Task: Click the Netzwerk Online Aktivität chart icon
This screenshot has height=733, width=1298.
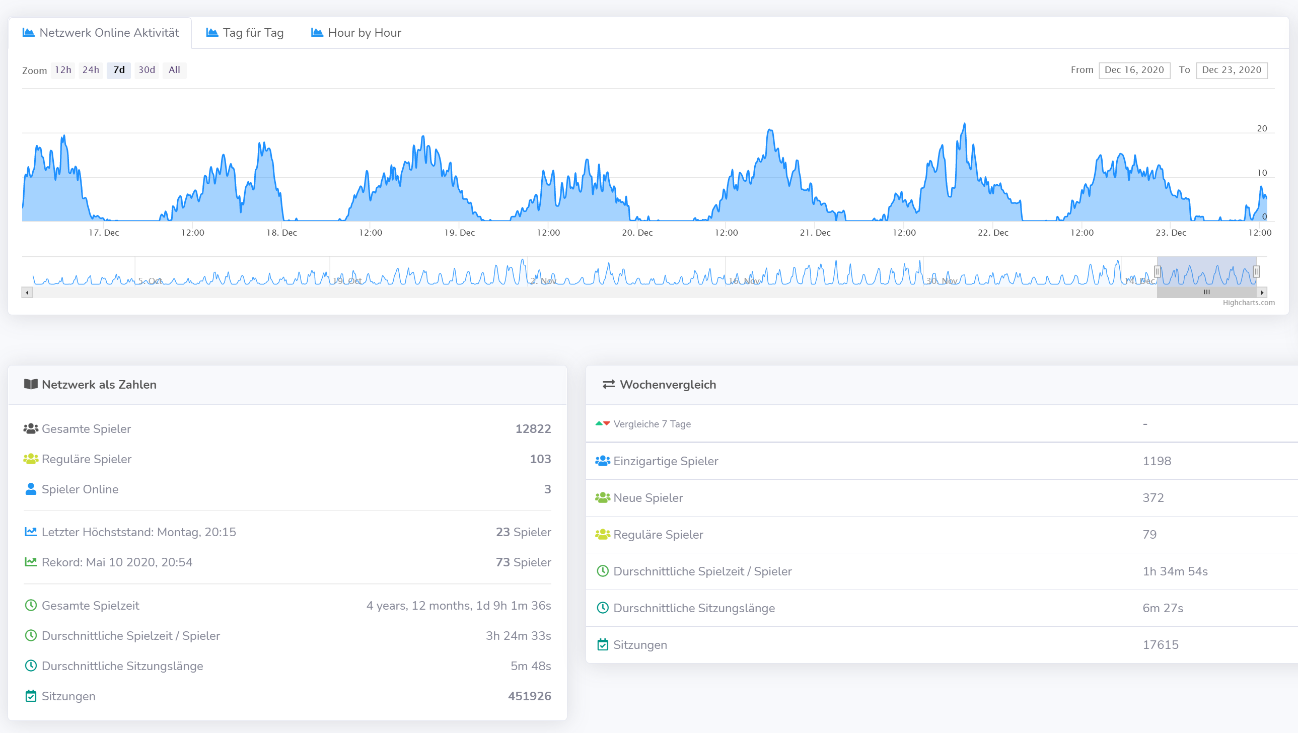Action: [29, 32]
